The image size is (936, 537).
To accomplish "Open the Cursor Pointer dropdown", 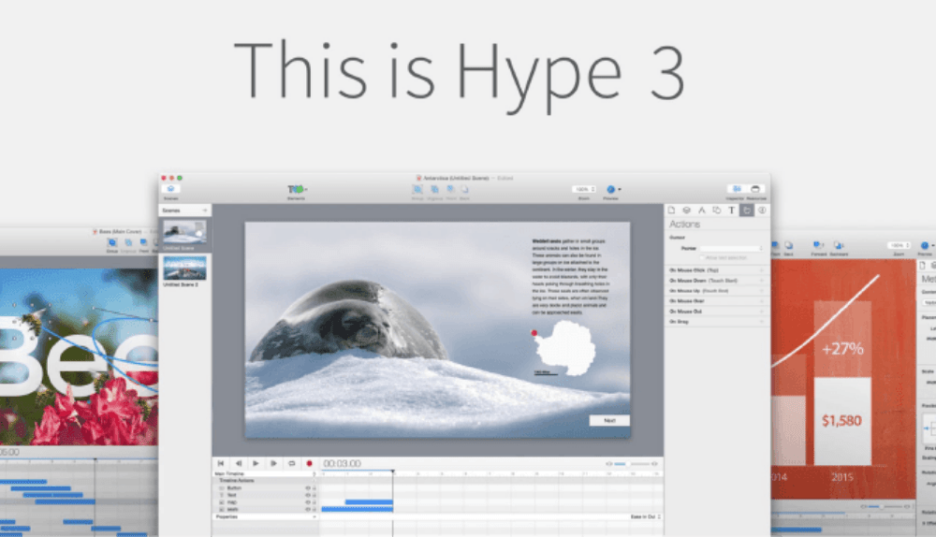I will (x=731, y=248).
